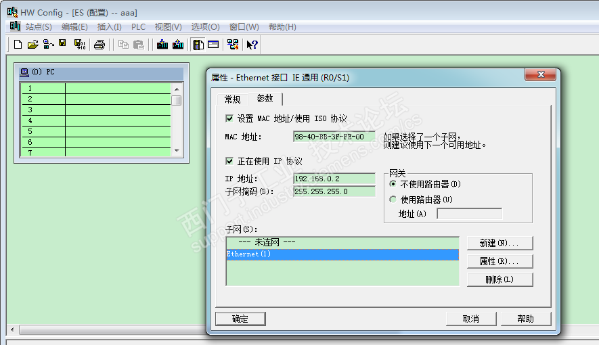Viewport: 599px width, 345px height.
Task: Confirm with the 确定 button
Action: (x=240, y=319)
